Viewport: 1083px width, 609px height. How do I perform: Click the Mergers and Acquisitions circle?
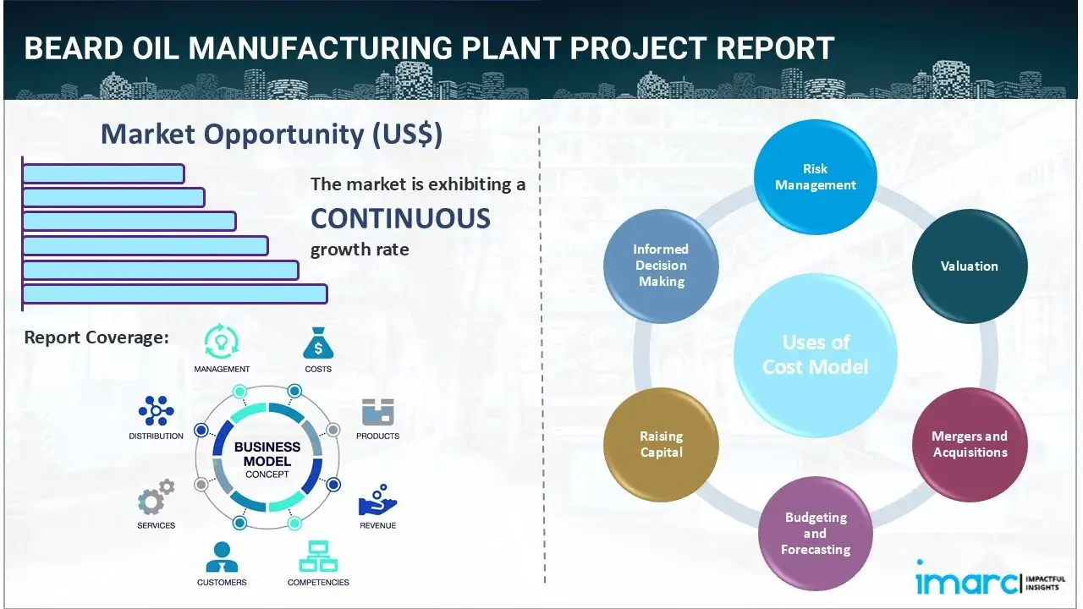click(970, 445)
